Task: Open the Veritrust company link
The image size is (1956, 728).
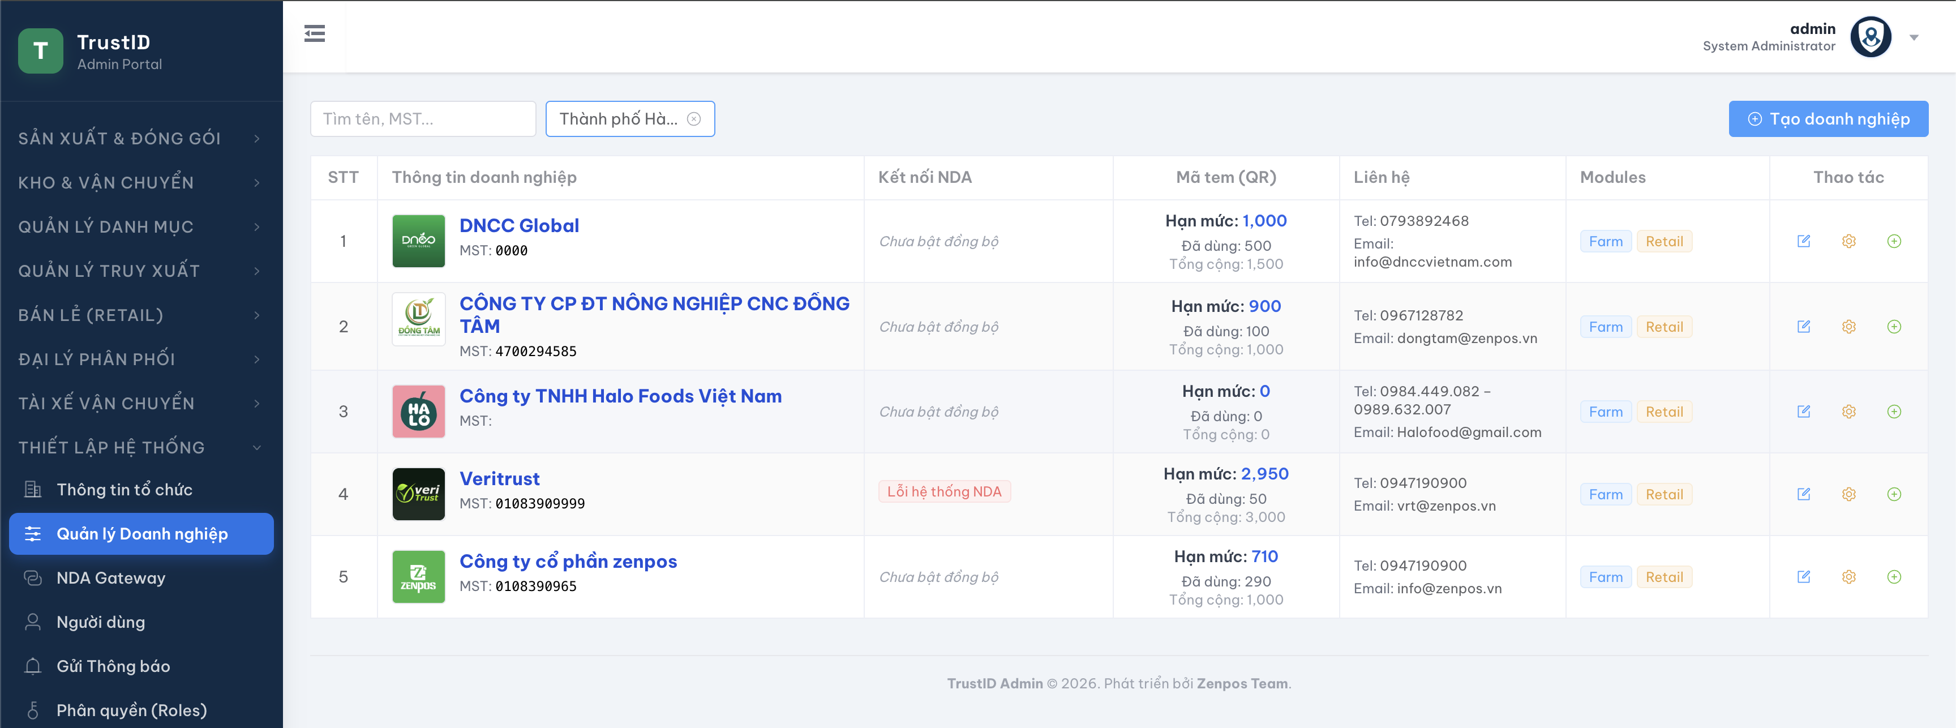Action: pos(500,478)
